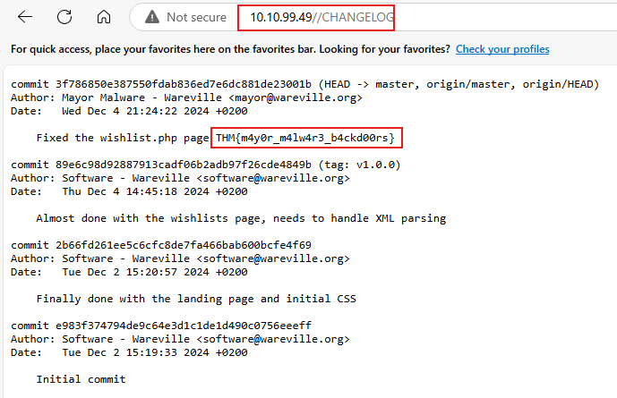Click commit hash e983f374794de9c64e3d1c1de1d490c0756eeeff
The image size is (617, 398).
click(x=184, y=326)
